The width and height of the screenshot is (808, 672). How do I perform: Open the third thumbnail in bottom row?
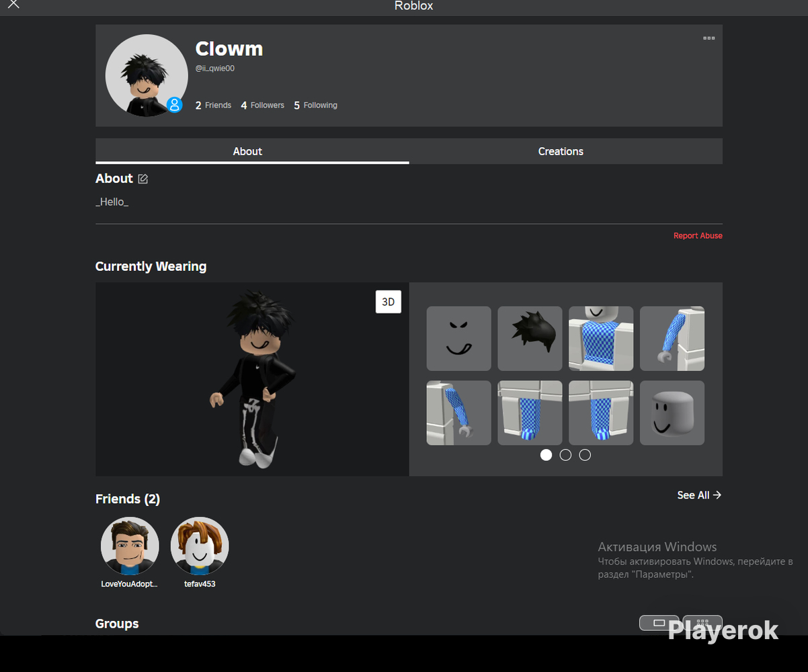pyautogui.click(x=601, y=413)
